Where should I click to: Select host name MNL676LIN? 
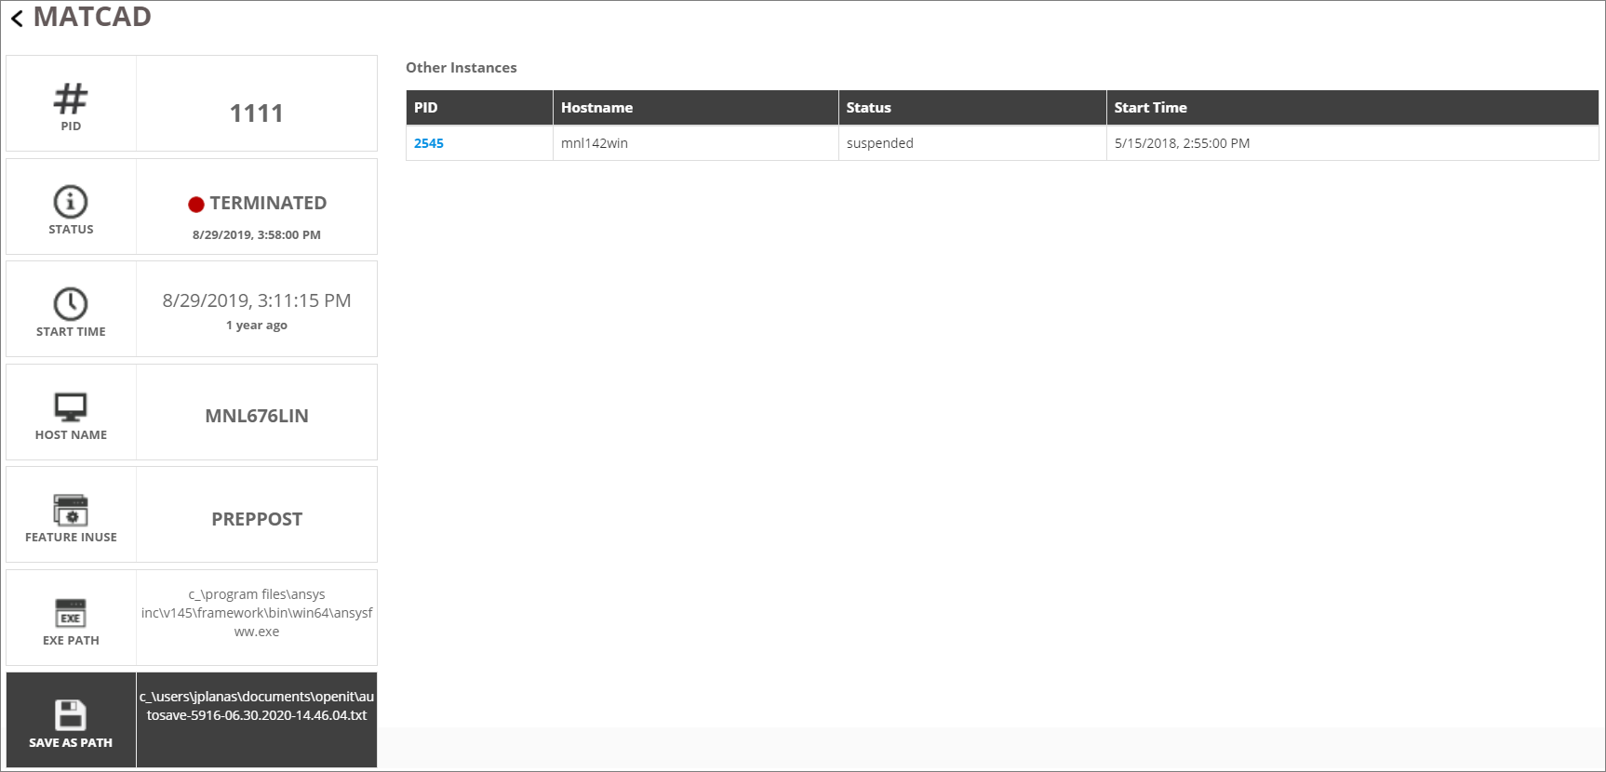pos(257,416)
